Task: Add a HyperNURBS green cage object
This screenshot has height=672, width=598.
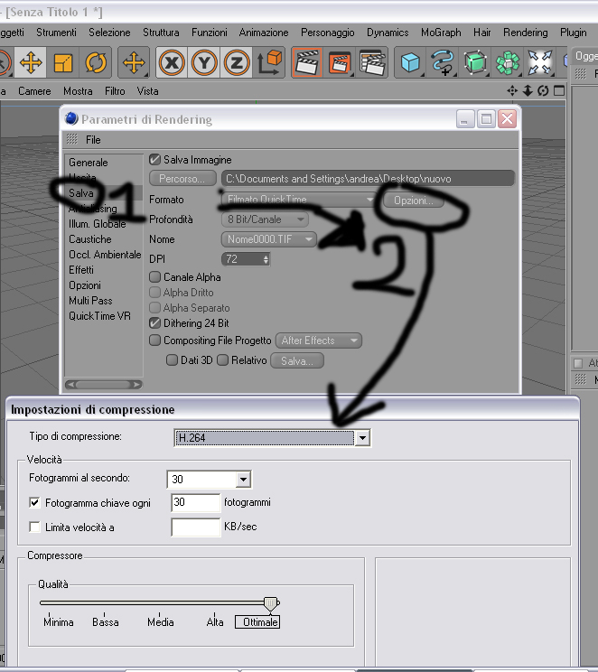Action: 475,62
